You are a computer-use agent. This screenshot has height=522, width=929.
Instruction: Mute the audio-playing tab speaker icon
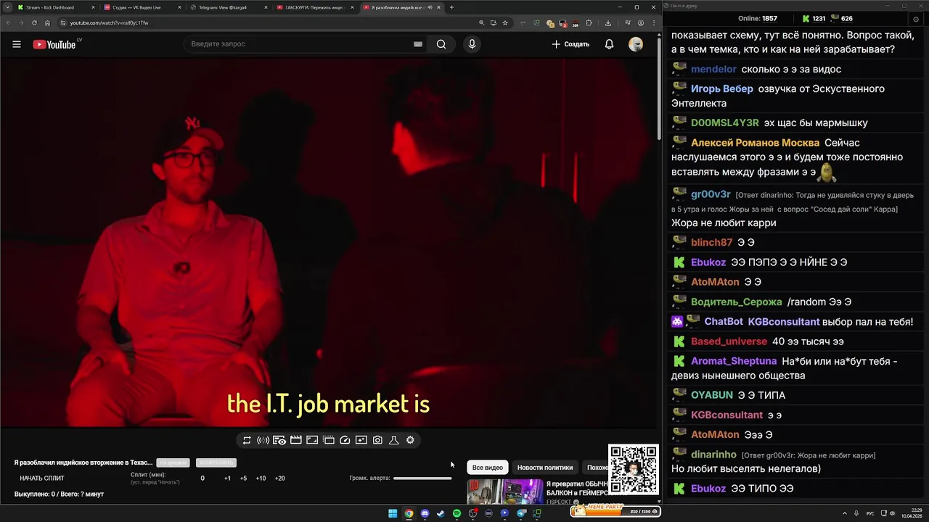click(430, 7)
